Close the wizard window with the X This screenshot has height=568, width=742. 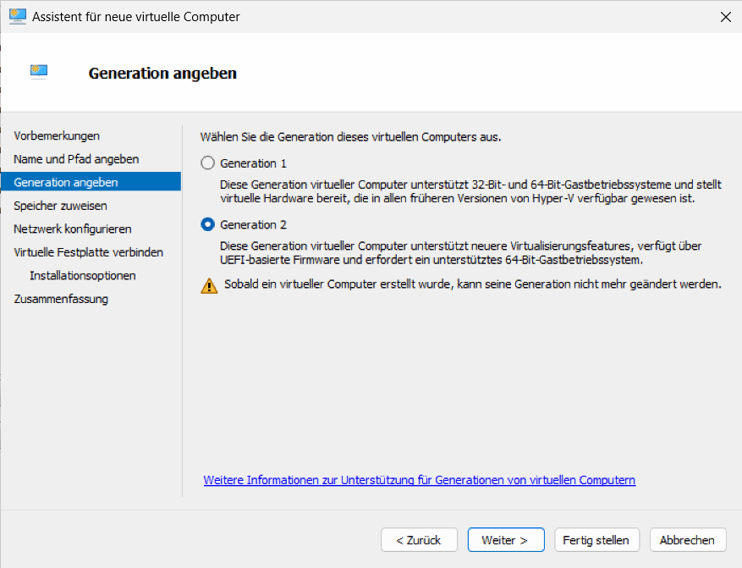(725, 16)
